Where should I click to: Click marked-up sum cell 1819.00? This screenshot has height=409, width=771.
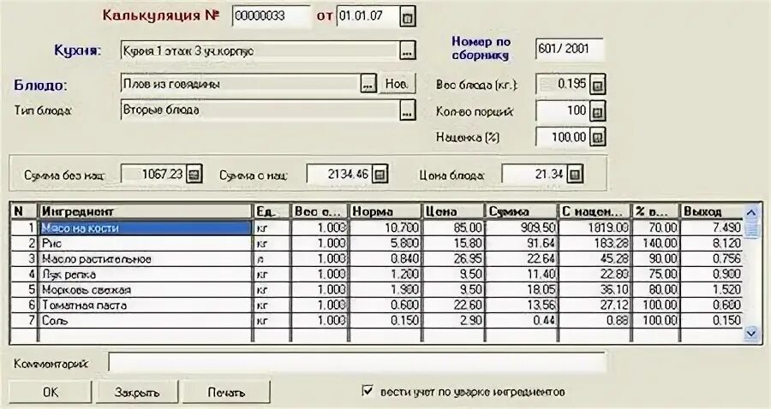click(595, 228)
